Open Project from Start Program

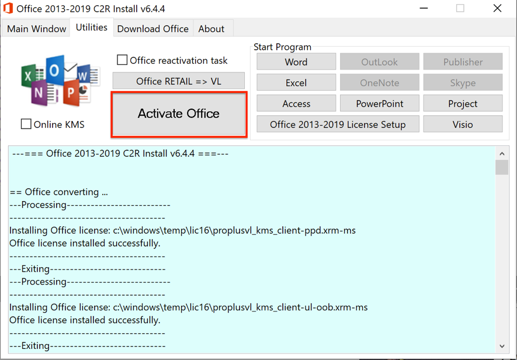pos(463,103)
